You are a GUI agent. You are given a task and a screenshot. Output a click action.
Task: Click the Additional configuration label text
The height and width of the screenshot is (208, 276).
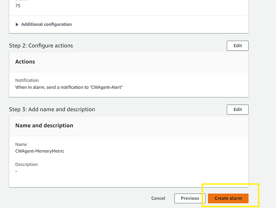46,24
